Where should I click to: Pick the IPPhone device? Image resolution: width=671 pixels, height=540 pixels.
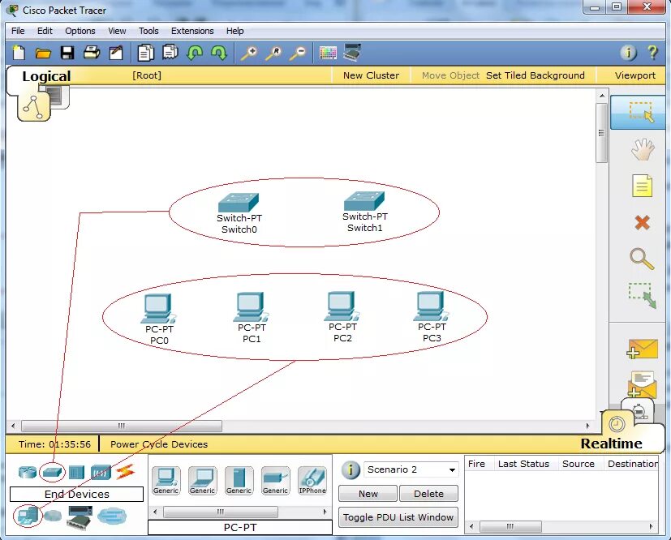312,481
